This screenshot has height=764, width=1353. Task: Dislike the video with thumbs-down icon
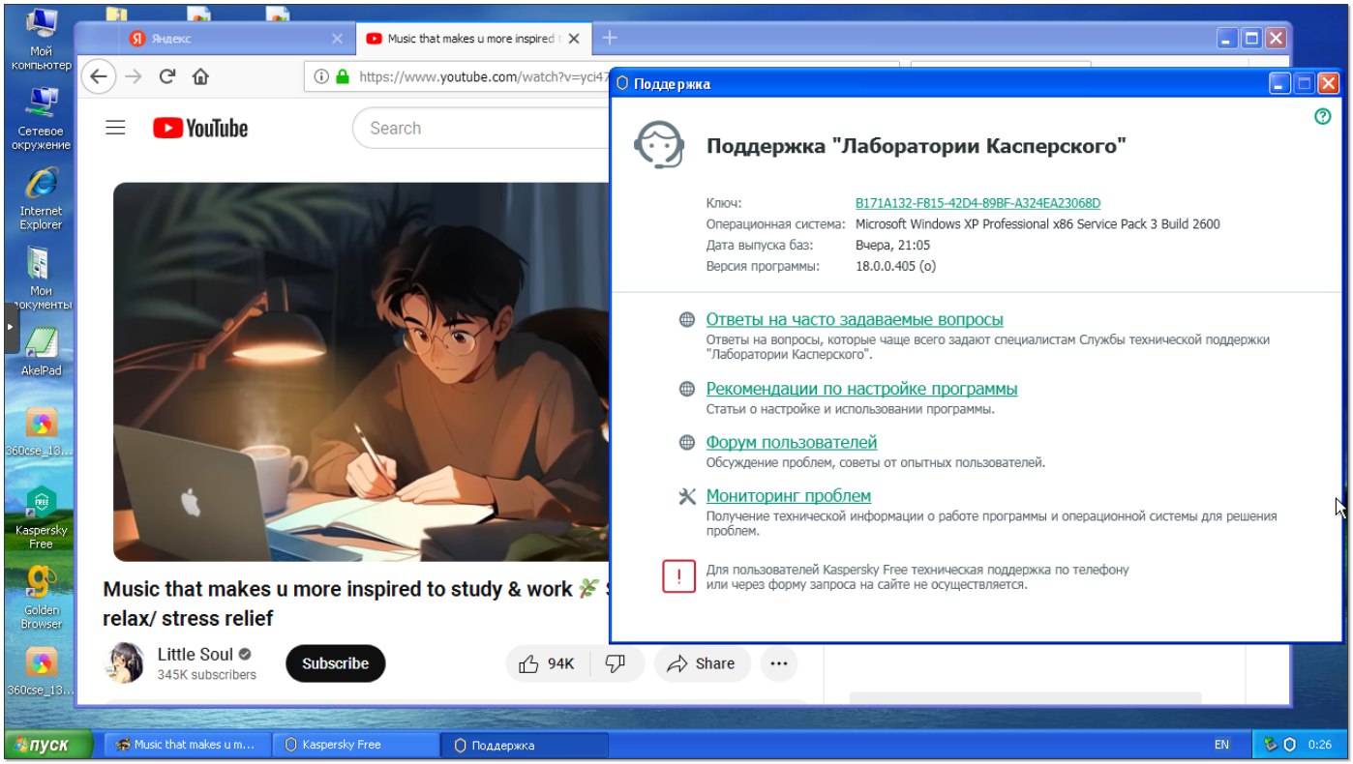coord(616,663)
